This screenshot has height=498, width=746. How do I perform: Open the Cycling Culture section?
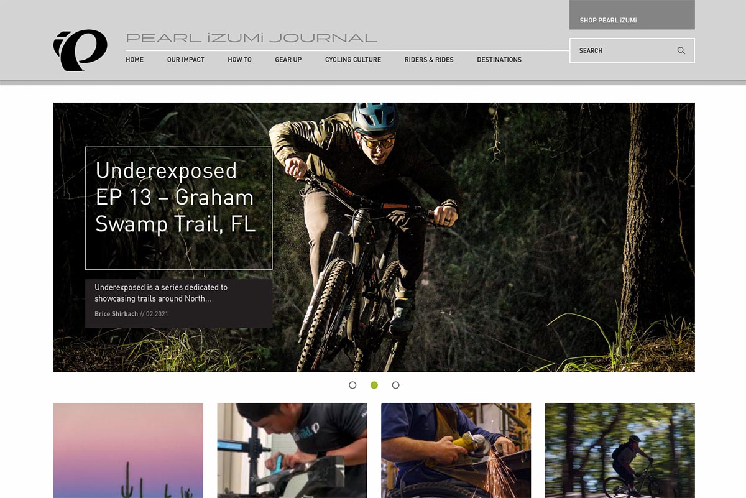353,60
